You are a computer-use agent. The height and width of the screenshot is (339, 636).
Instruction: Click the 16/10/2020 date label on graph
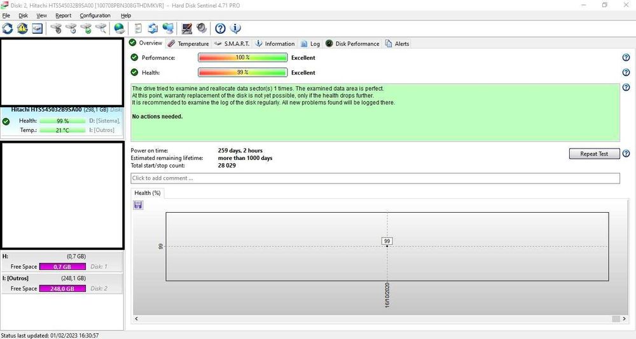coord(387,295)
